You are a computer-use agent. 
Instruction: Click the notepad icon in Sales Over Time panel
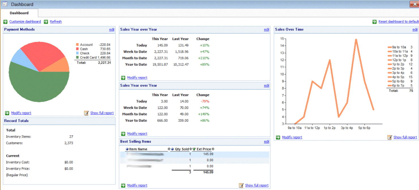(x=390, y=137)
